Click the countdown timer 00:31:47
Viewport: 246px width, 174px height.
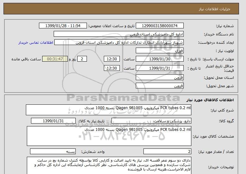point(55,59)
